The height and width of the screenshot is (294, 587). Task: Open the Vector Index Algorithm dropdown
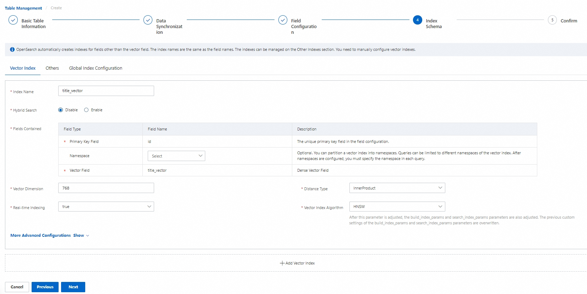click(x=397, y=207)
